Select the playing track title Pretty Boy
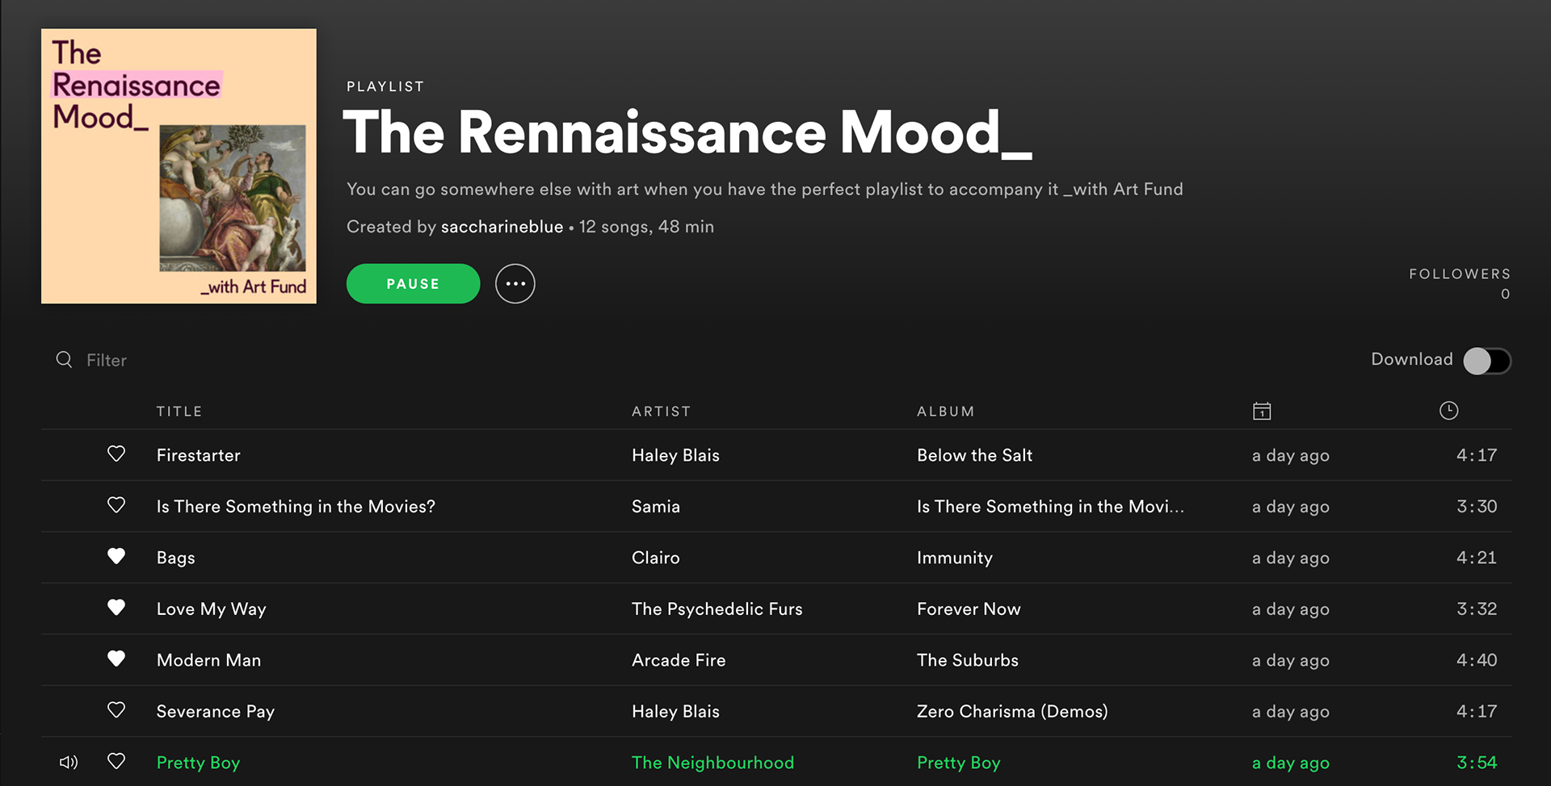1551x786 pixels. click(198, 763)
